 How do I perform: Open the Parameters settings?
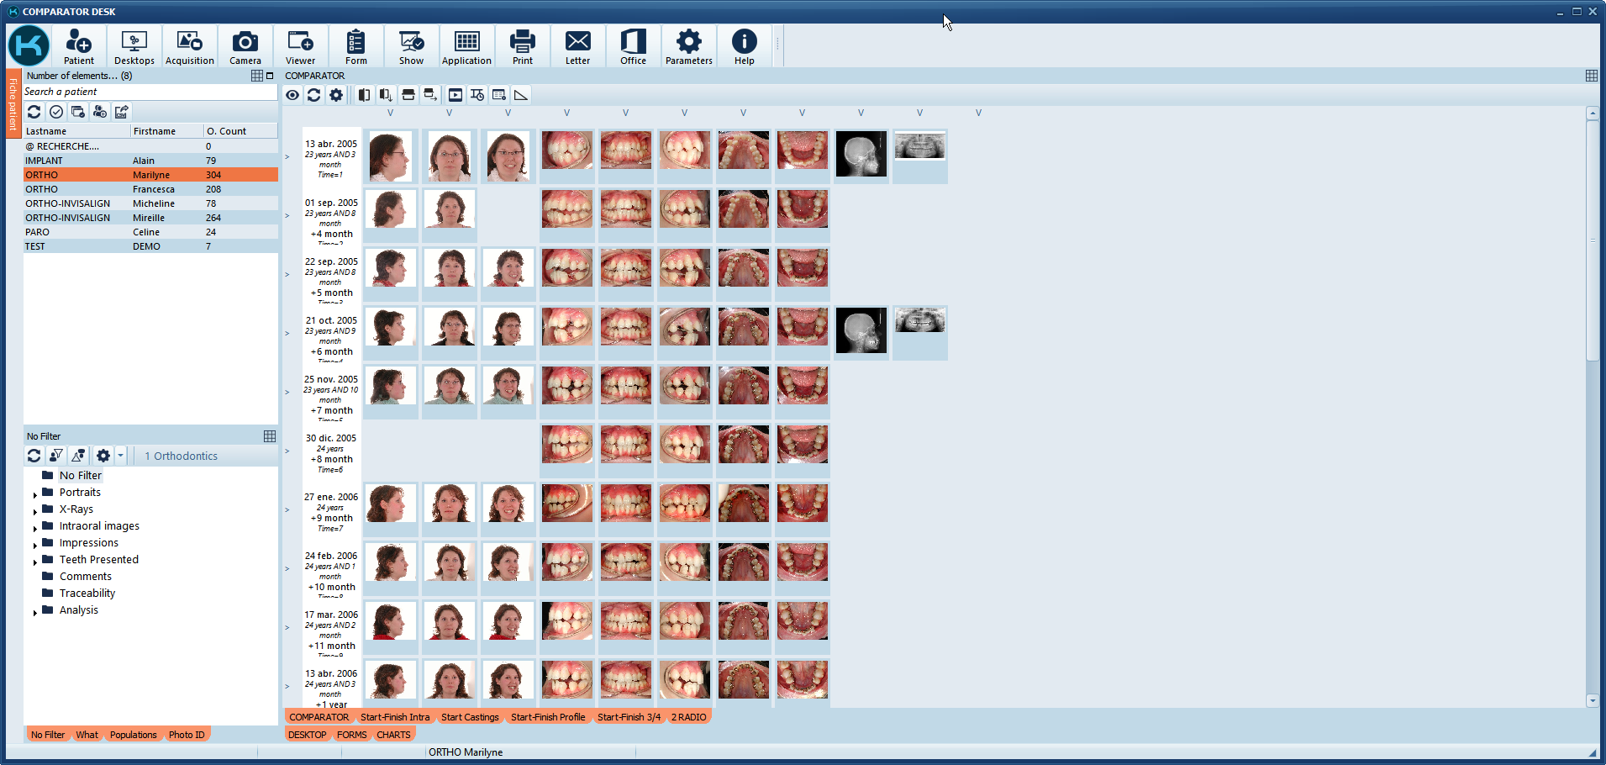[x=688, y=46]
